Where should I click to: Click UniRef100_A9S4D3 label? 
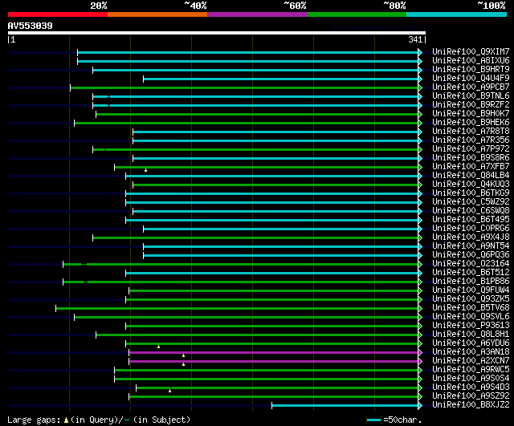pyautogui.click(x=471, y=387)
